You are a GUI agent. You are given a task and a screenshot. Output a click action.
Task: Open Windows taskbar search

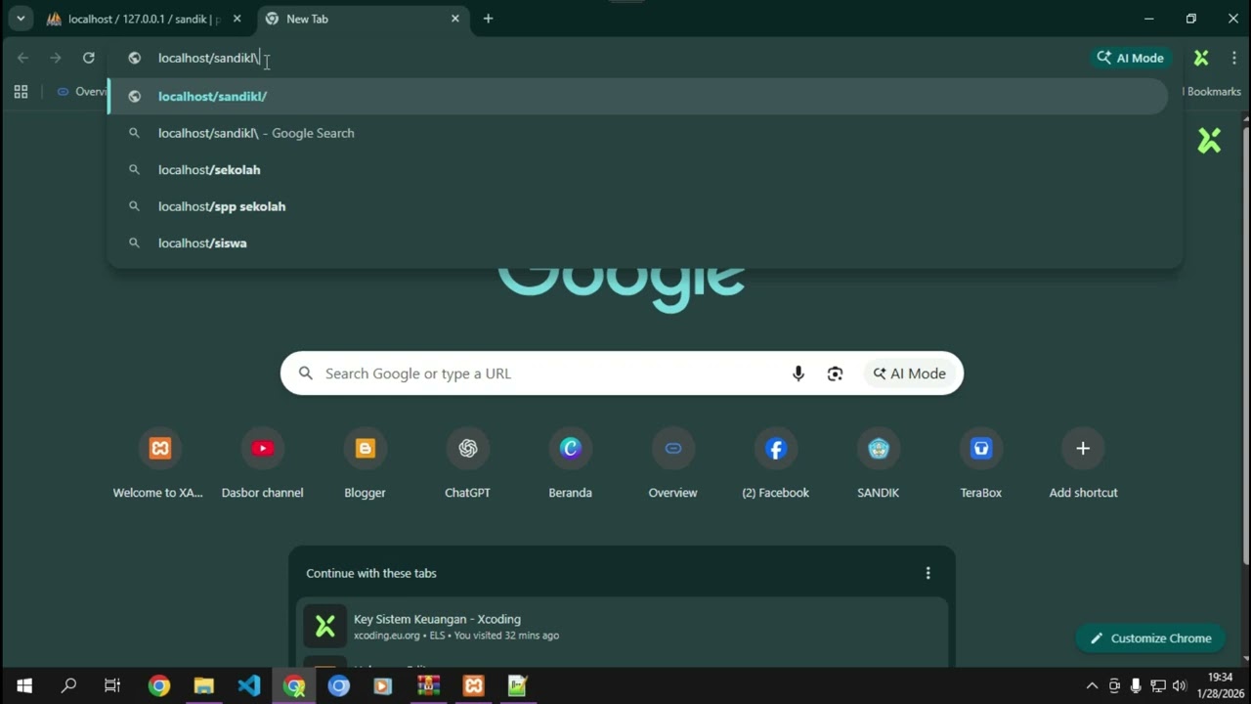pos(68,685)
